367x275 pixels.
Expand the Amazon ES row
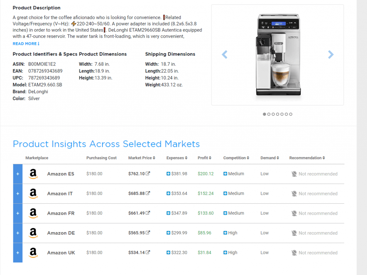18,174
